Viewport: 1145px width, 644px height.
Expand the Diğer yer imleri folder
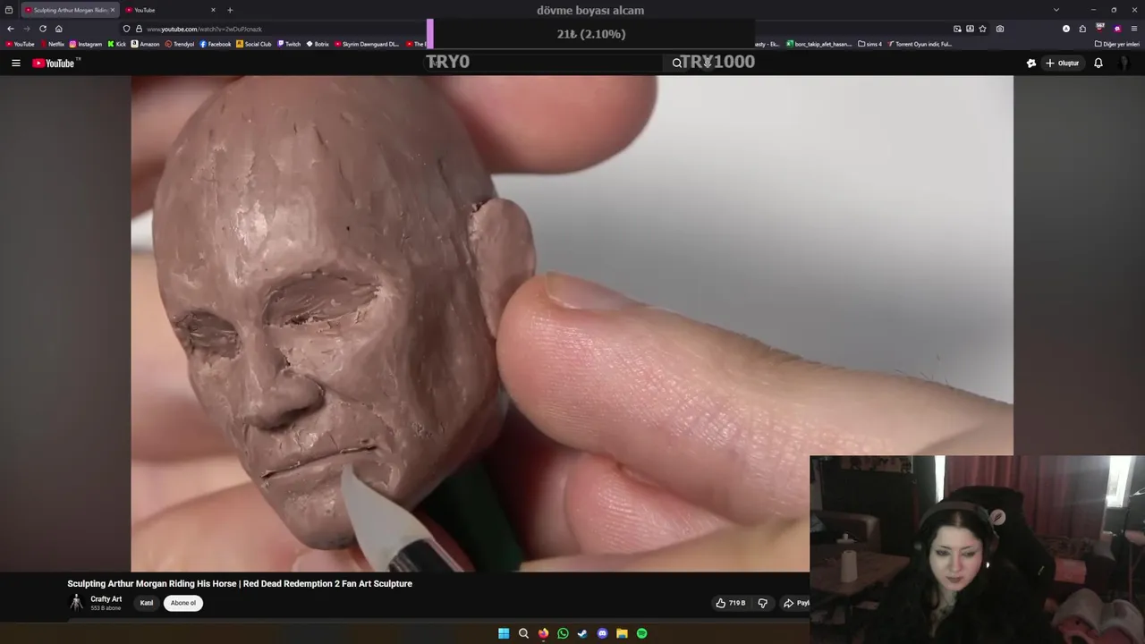pos(1116,44)
